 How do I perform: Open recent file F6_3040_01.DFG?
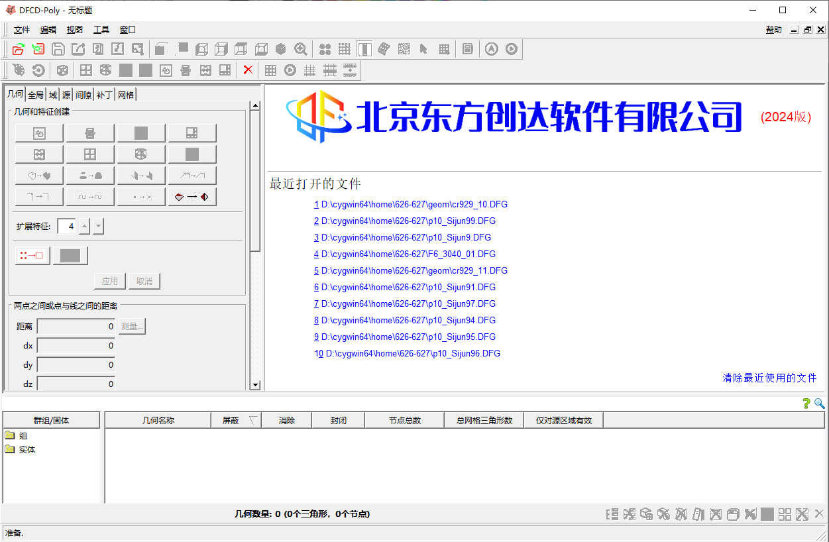405,254
